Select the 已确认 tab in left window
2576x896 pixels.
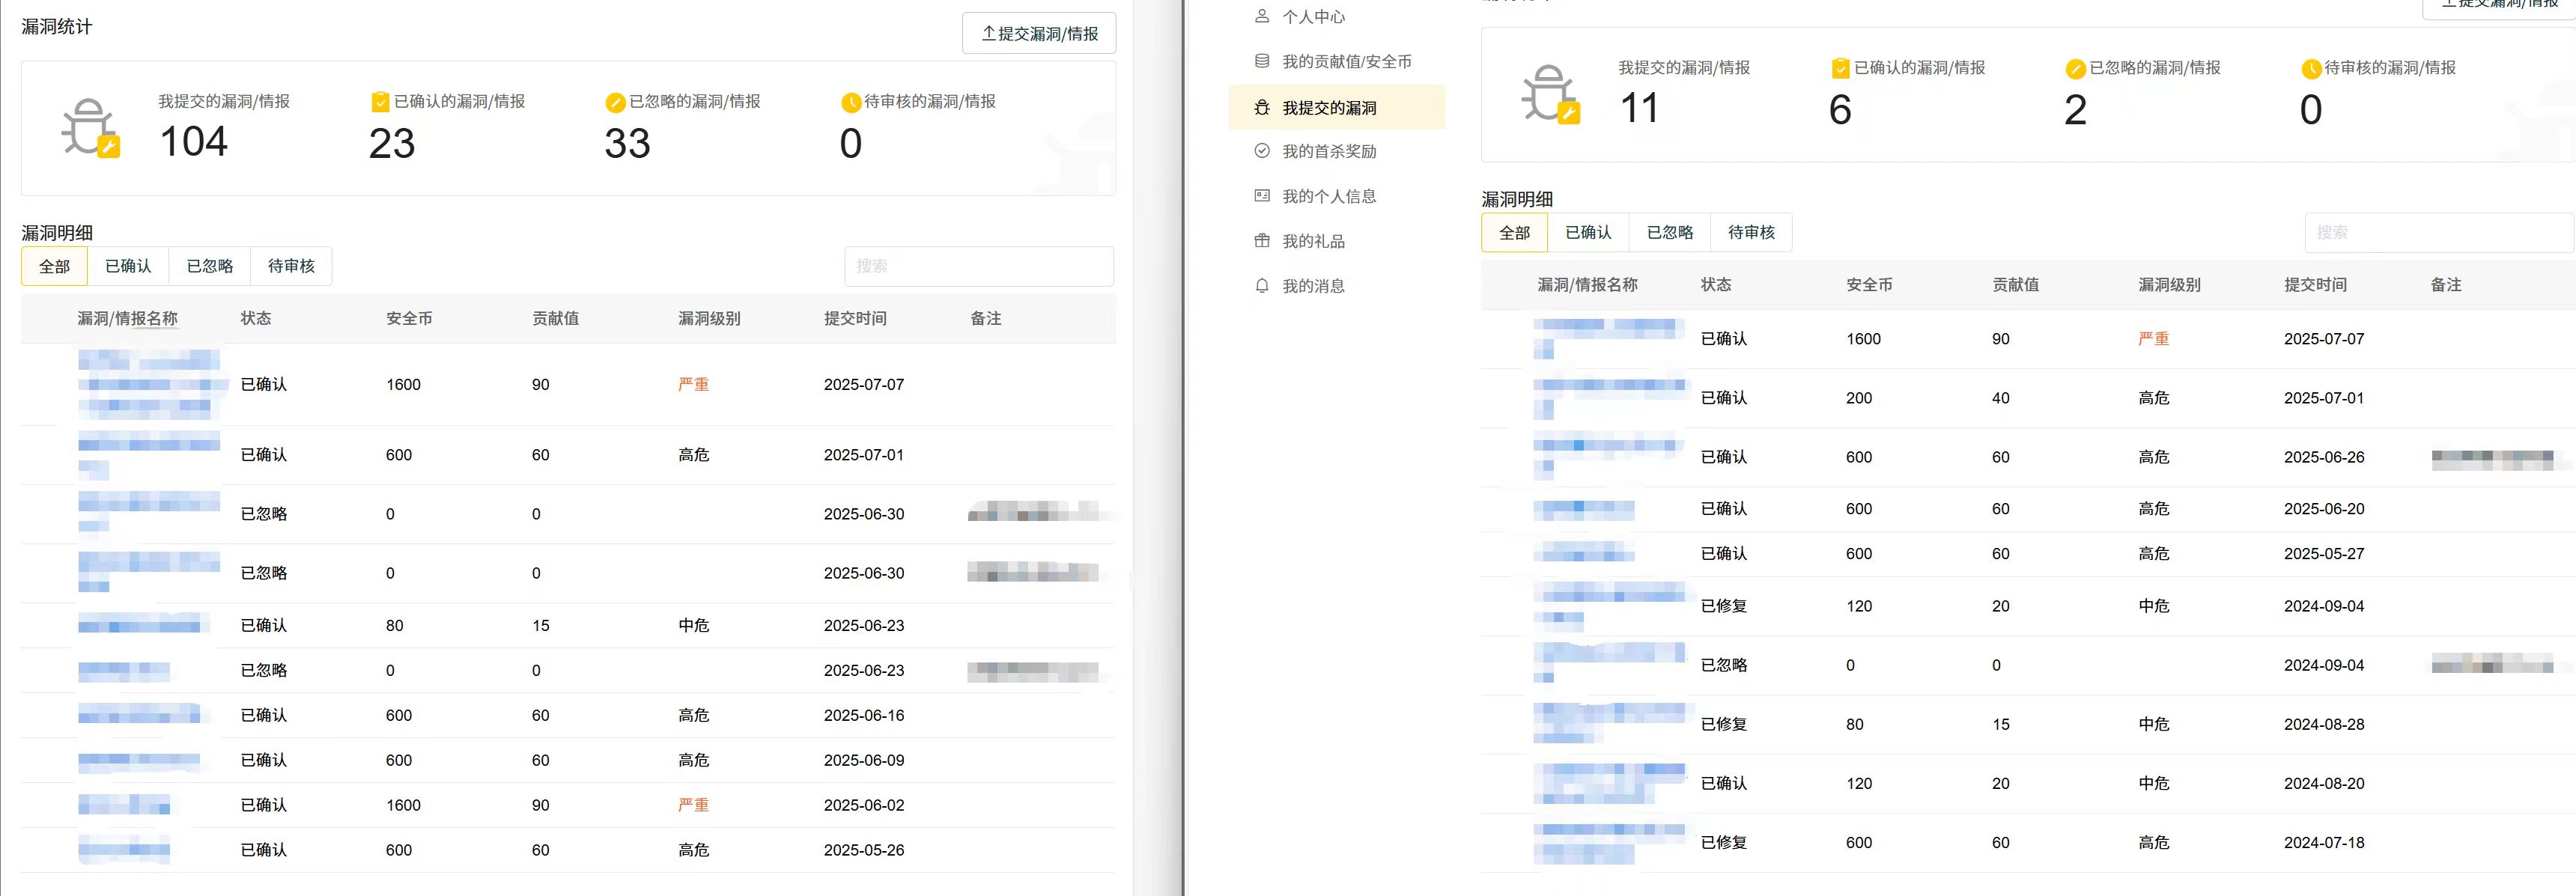point(128,266)
